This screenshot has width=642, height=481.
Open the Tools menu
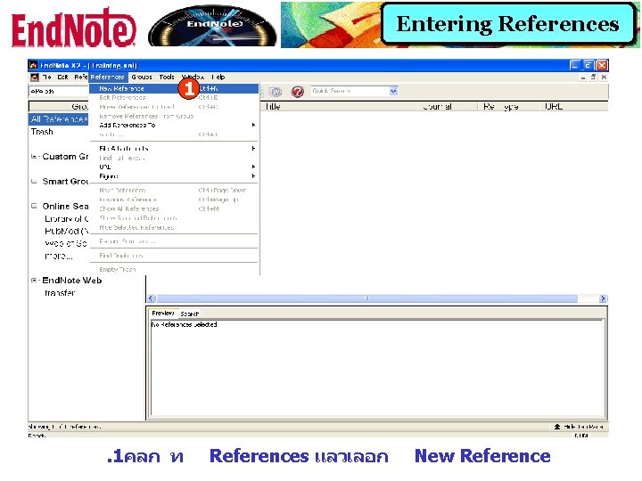coord(167,77)
